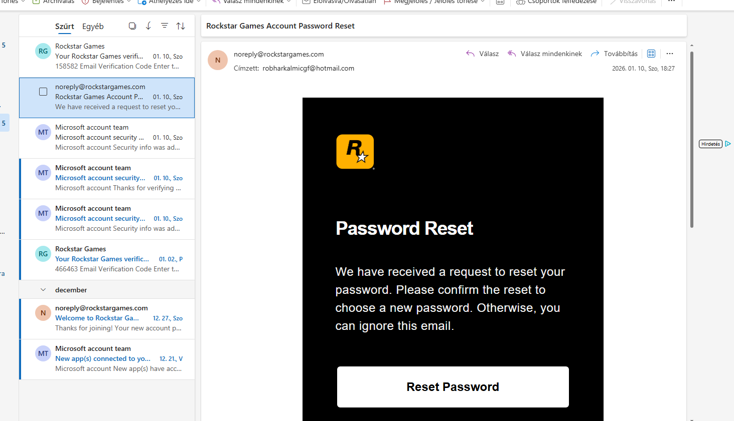Click the sender avatar N in message header
Viewport: 734px width, 421px height.
(218, 60)
